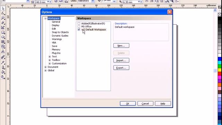
Task: Open Snap to Objects options
Action: pos(60,32)
